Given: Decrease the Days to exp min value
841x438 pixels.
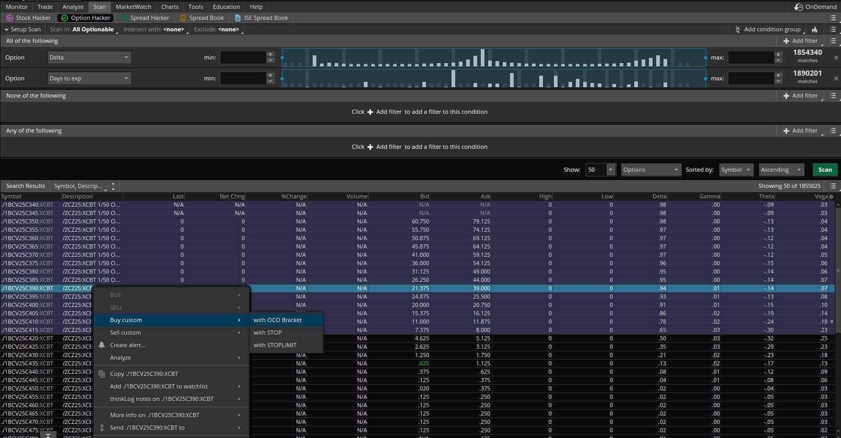Looking at the screenshot, I should pyautogui.click(x=270, y=81).
